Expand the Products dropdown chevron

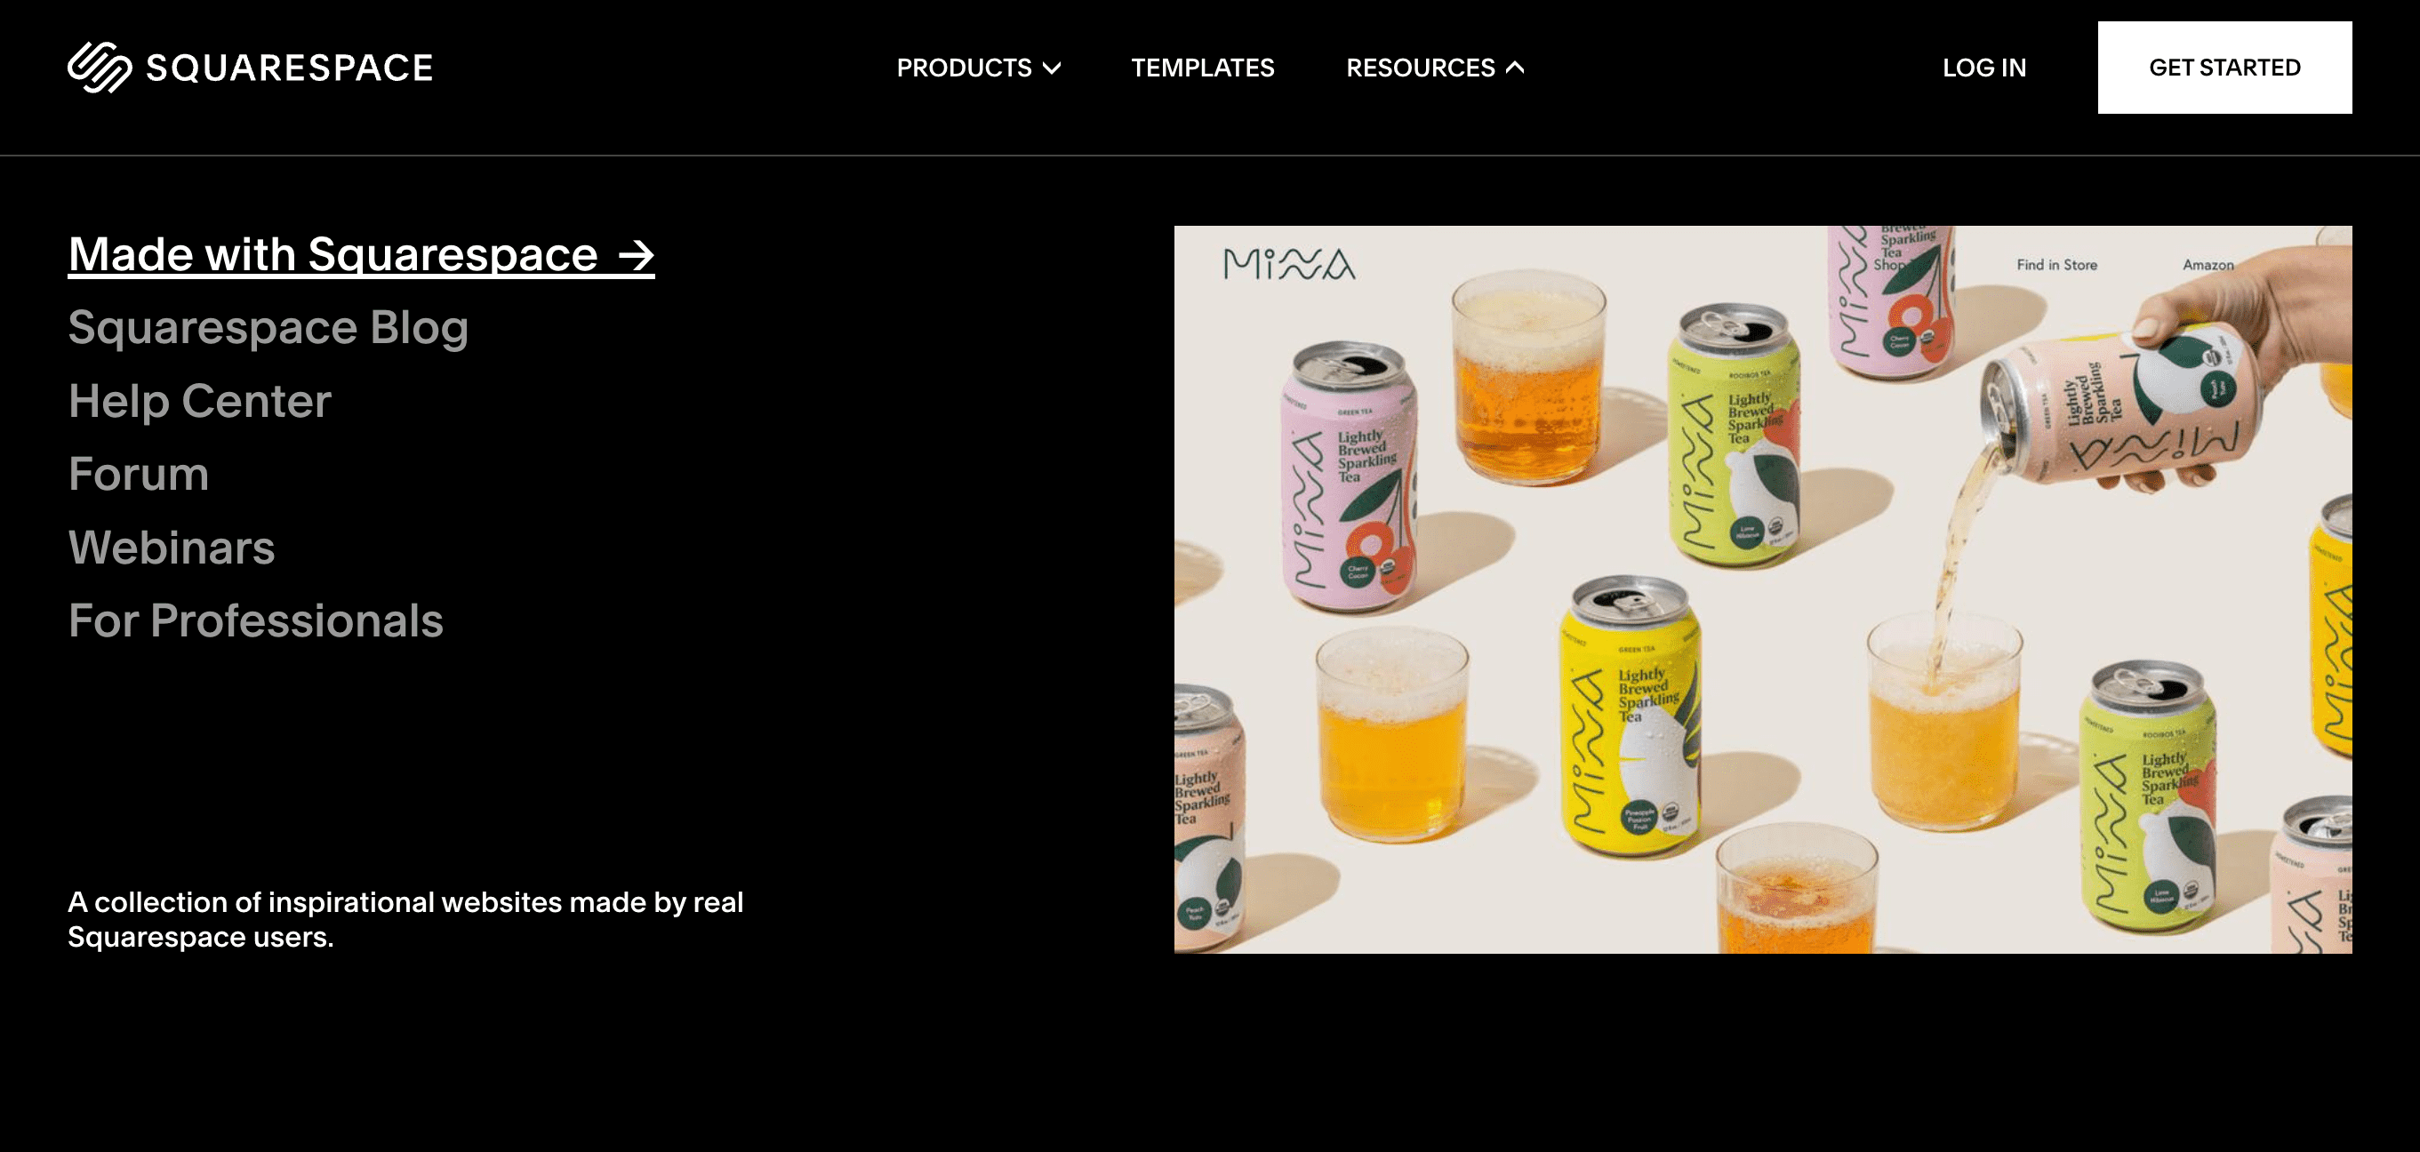1052,68
